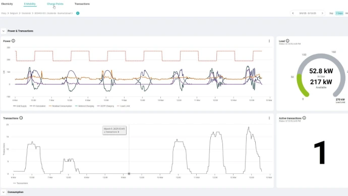Toggle Grid Supply series in legend
Screen dimensions: 348x196
point(20,106)
